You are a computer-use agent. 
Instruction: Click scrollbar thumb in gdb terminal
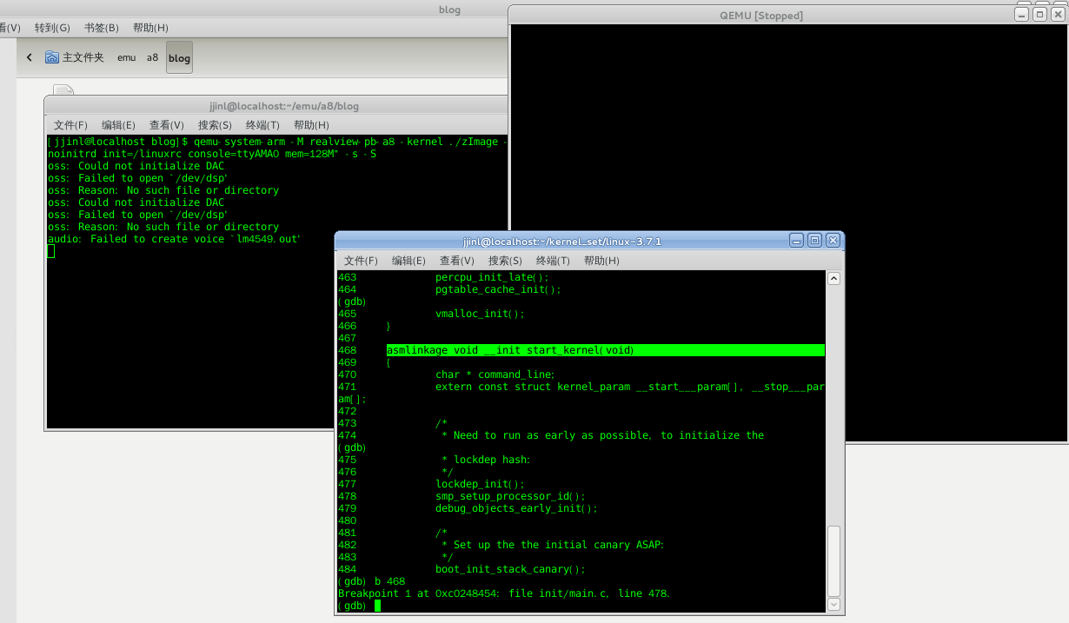click(x=833, y=560)
